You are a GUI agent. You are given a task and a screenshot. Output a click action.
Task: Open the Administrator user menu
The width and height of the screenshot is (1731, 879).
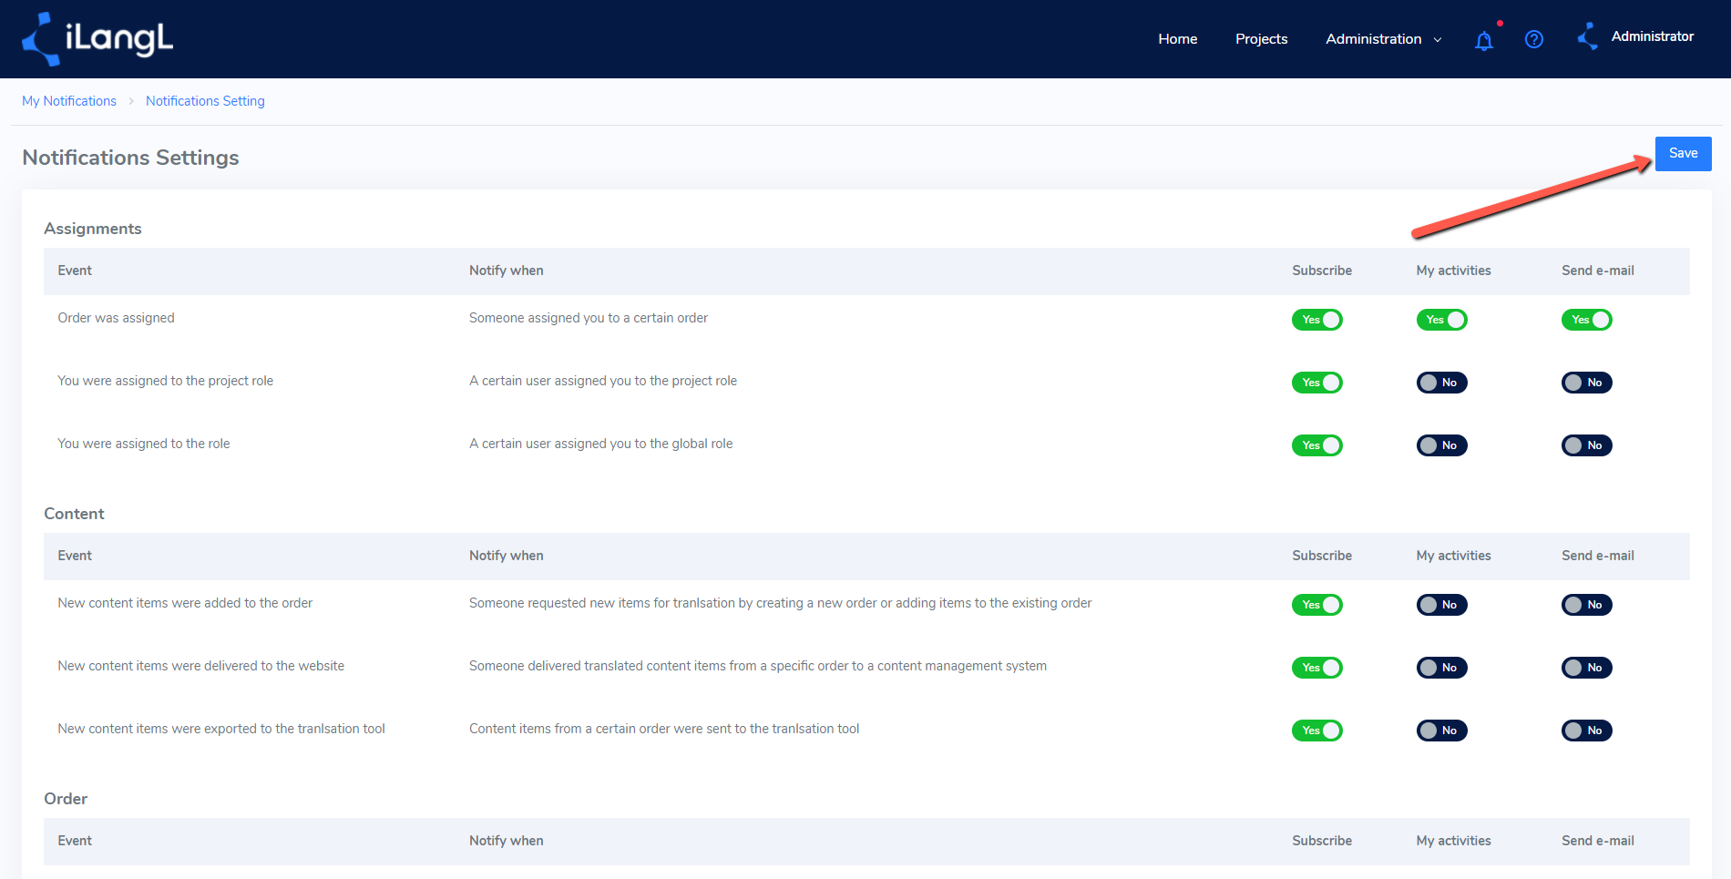tap(1652, 36)
